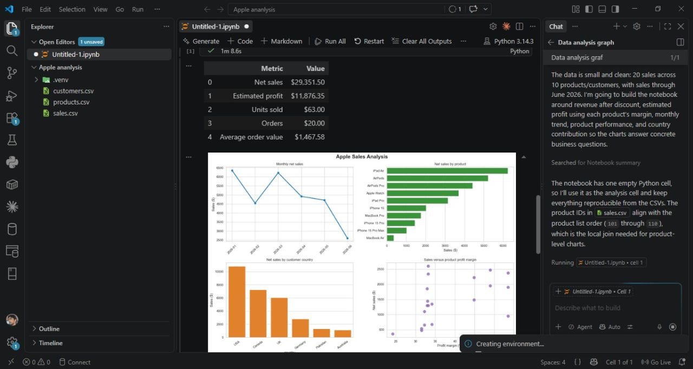693x369 pixels.
Task: Open the New Chat dropdown arrow
Action: click(625, 27)
